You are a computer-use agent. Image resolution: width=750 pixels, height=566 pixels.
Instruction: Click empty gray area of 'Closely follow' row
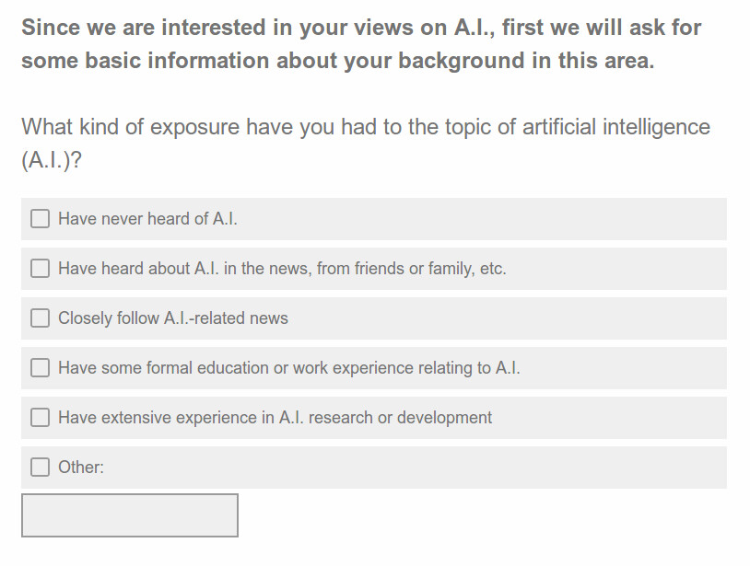click(507, 318)
